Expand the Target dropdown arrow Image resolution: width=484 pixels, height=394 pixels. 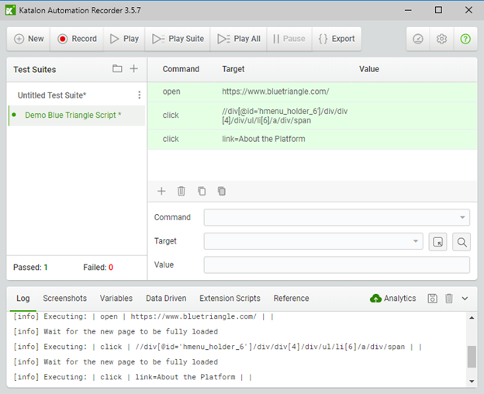coord(416,241)
